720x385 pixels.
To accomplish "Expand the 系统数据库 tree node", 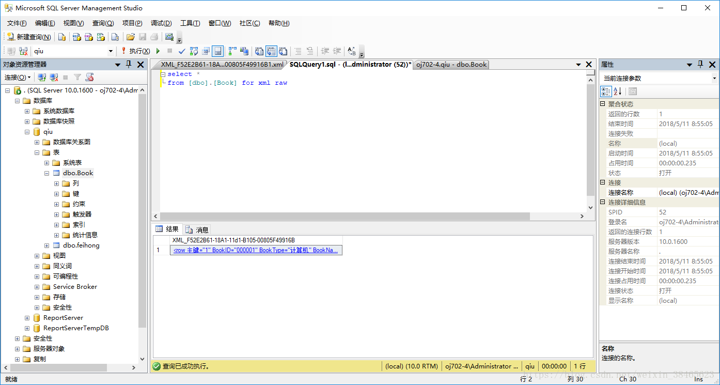I will pyautogui.click(x=27, y=111).
